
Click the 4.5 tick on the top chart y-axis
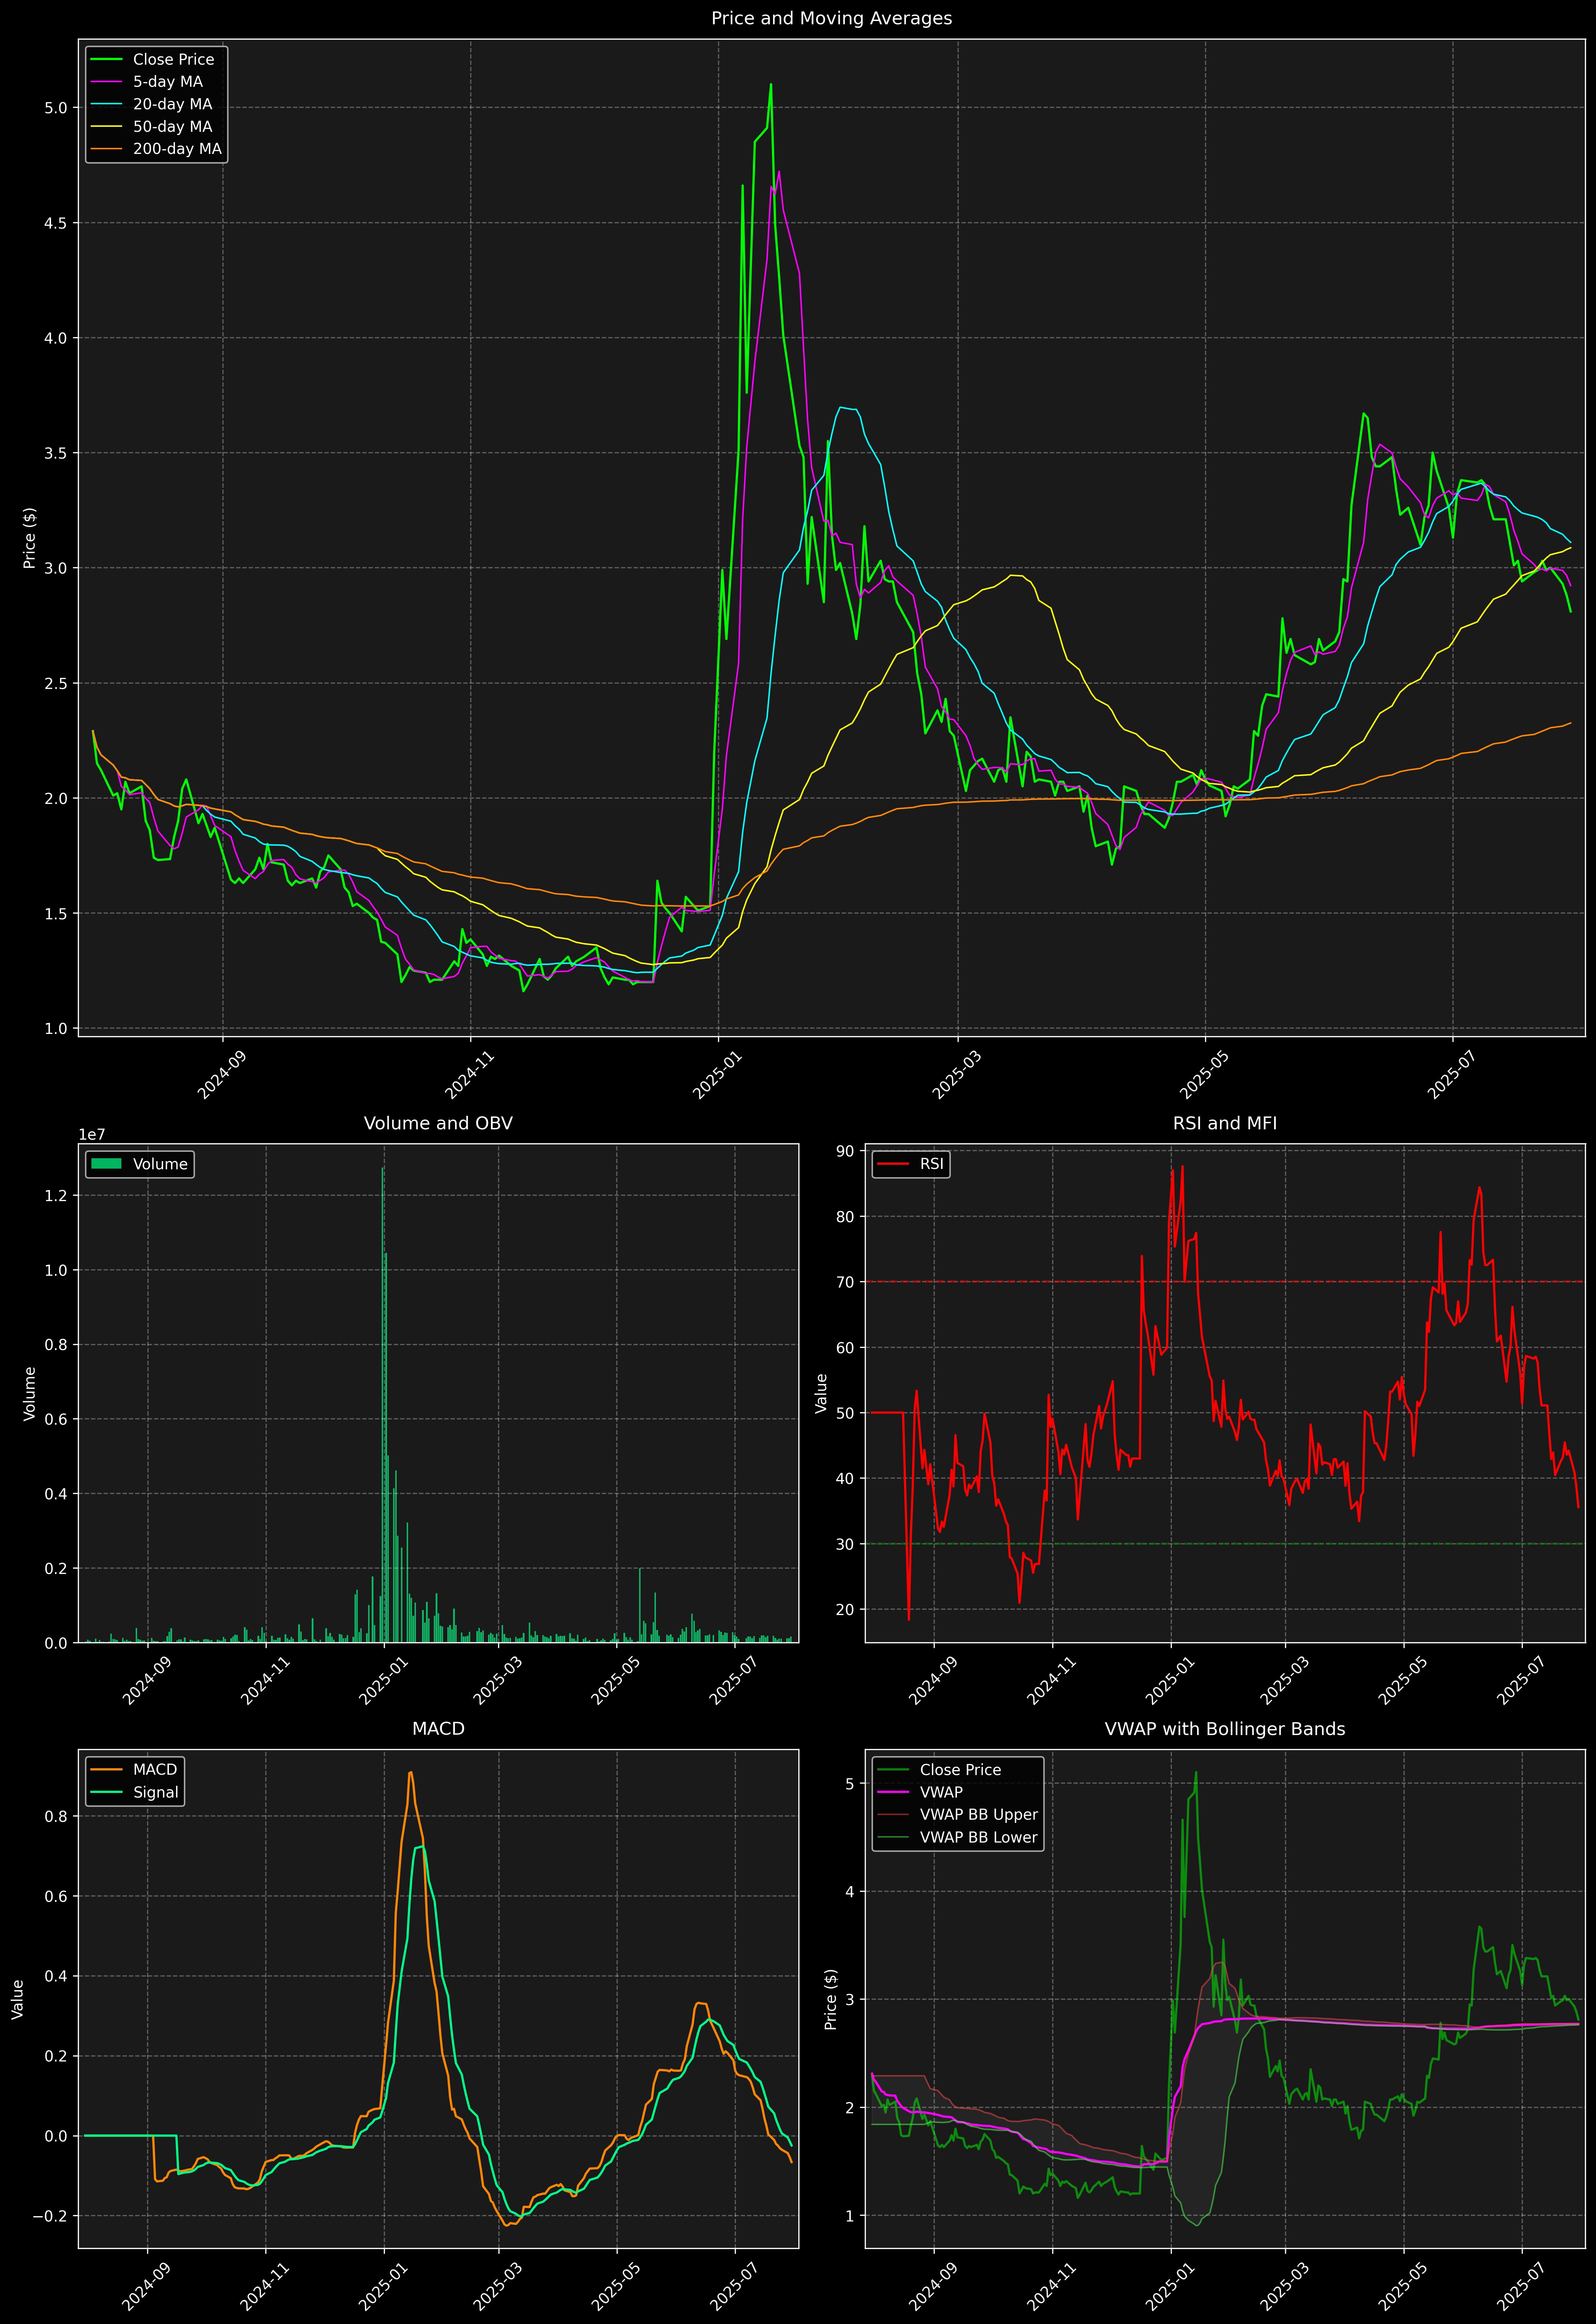(x=56, y=223)
